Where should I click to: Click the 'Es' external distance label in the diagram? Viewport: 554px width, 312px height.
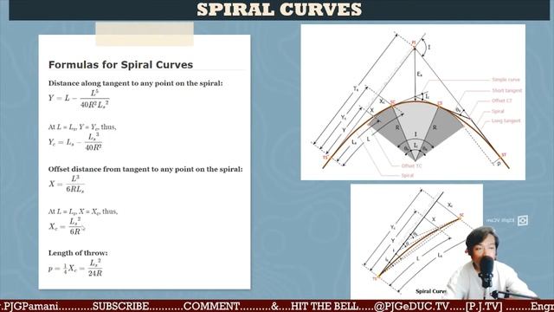point(419,75)
